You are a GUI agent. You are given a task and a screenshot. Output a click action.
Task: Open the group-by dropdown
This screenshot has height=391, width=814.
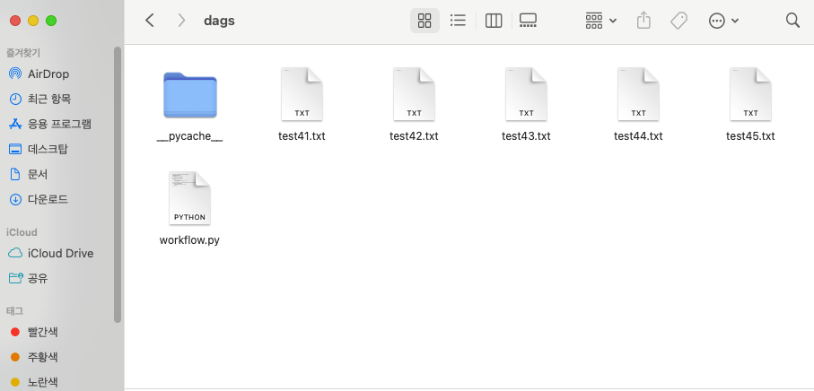[x=600, y=21]
